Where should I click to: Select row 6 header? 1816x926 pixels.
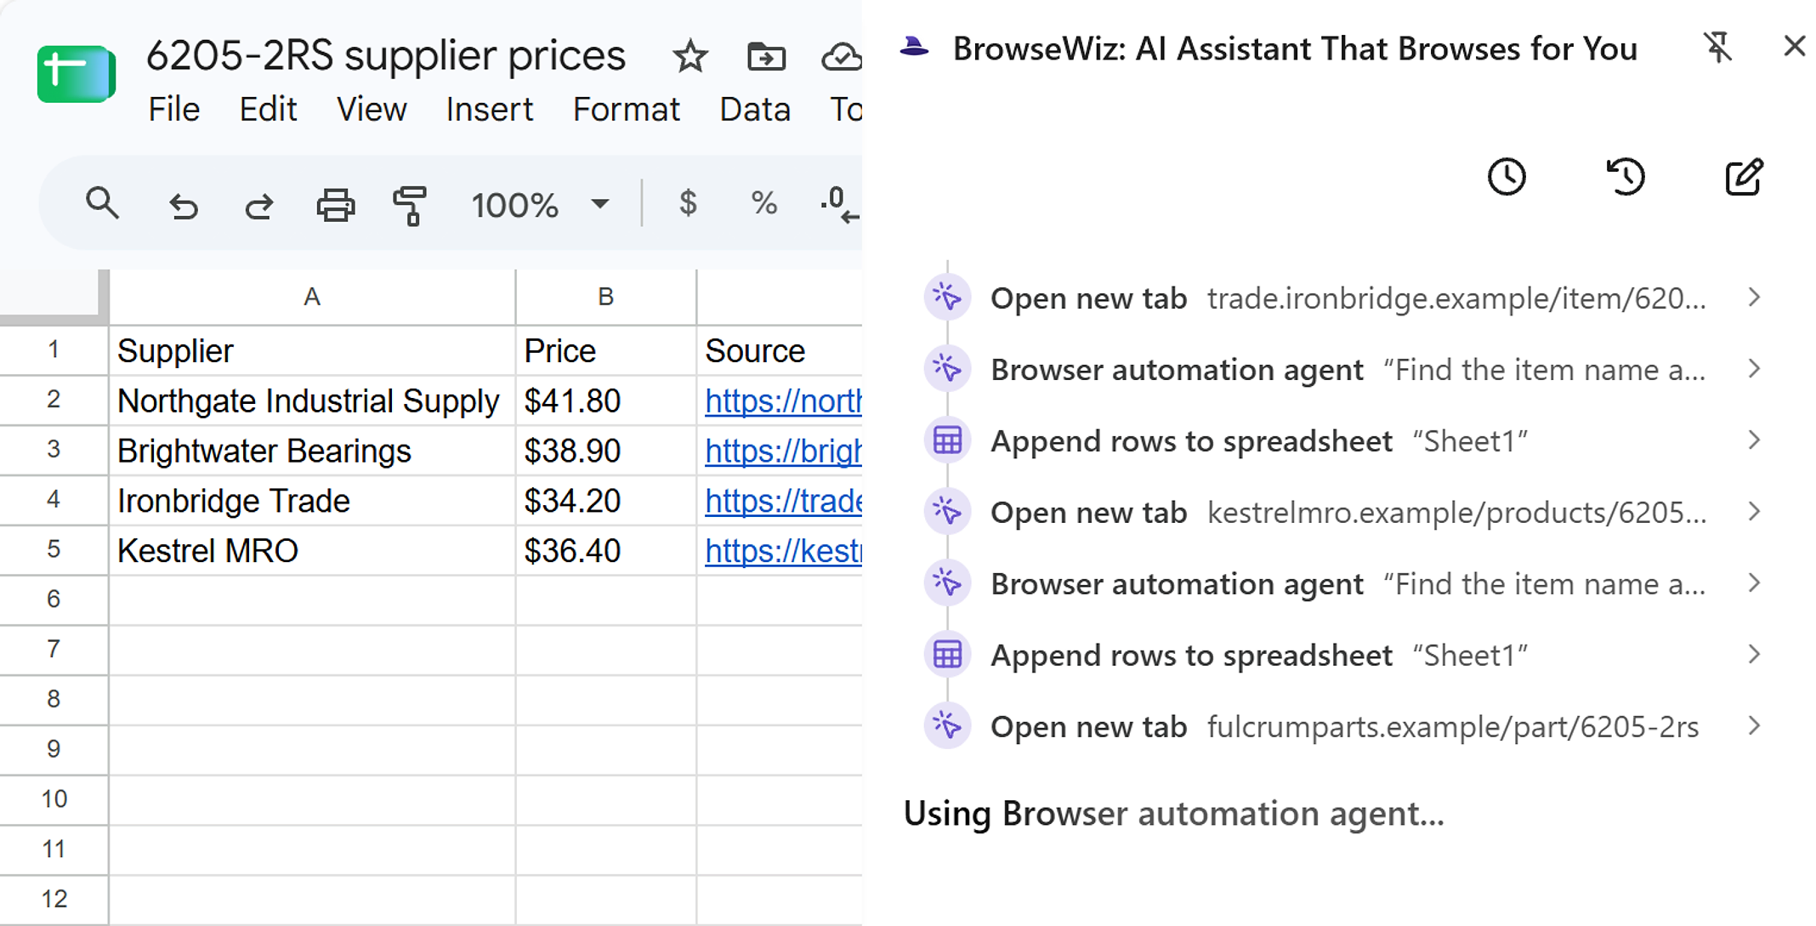[x=54, y=599]
